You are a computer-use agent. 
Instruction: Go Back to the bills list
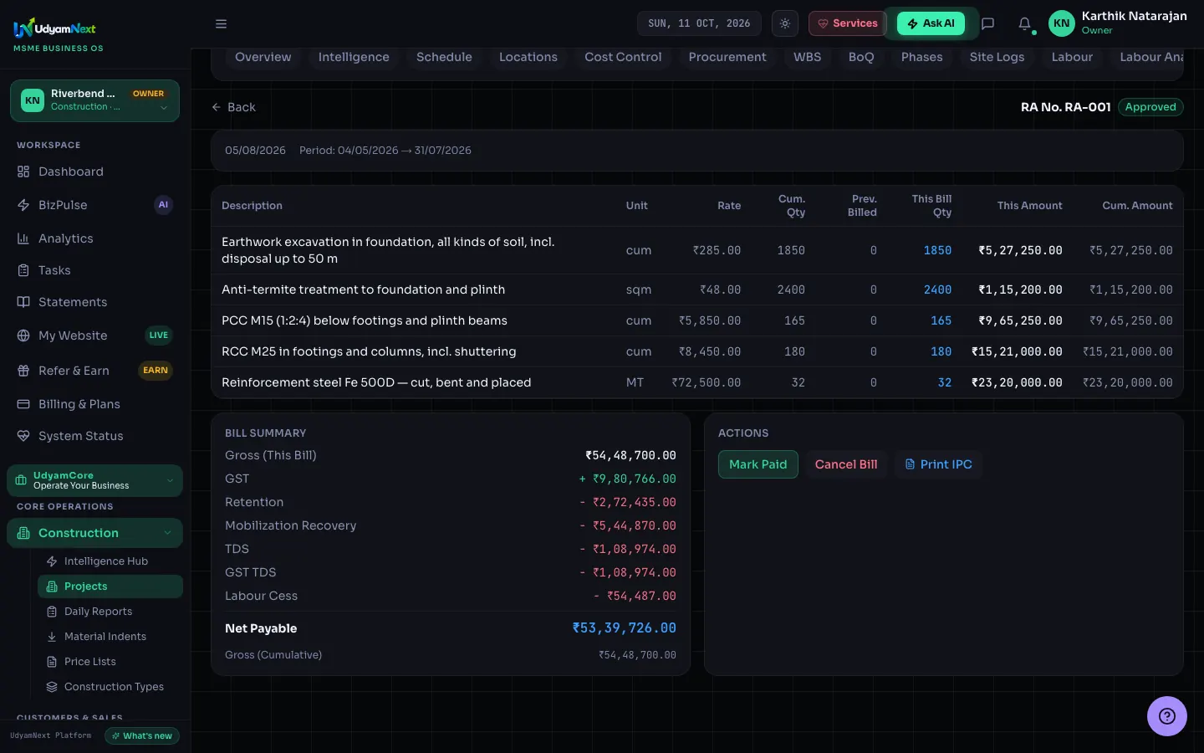[x=233, y=107]
